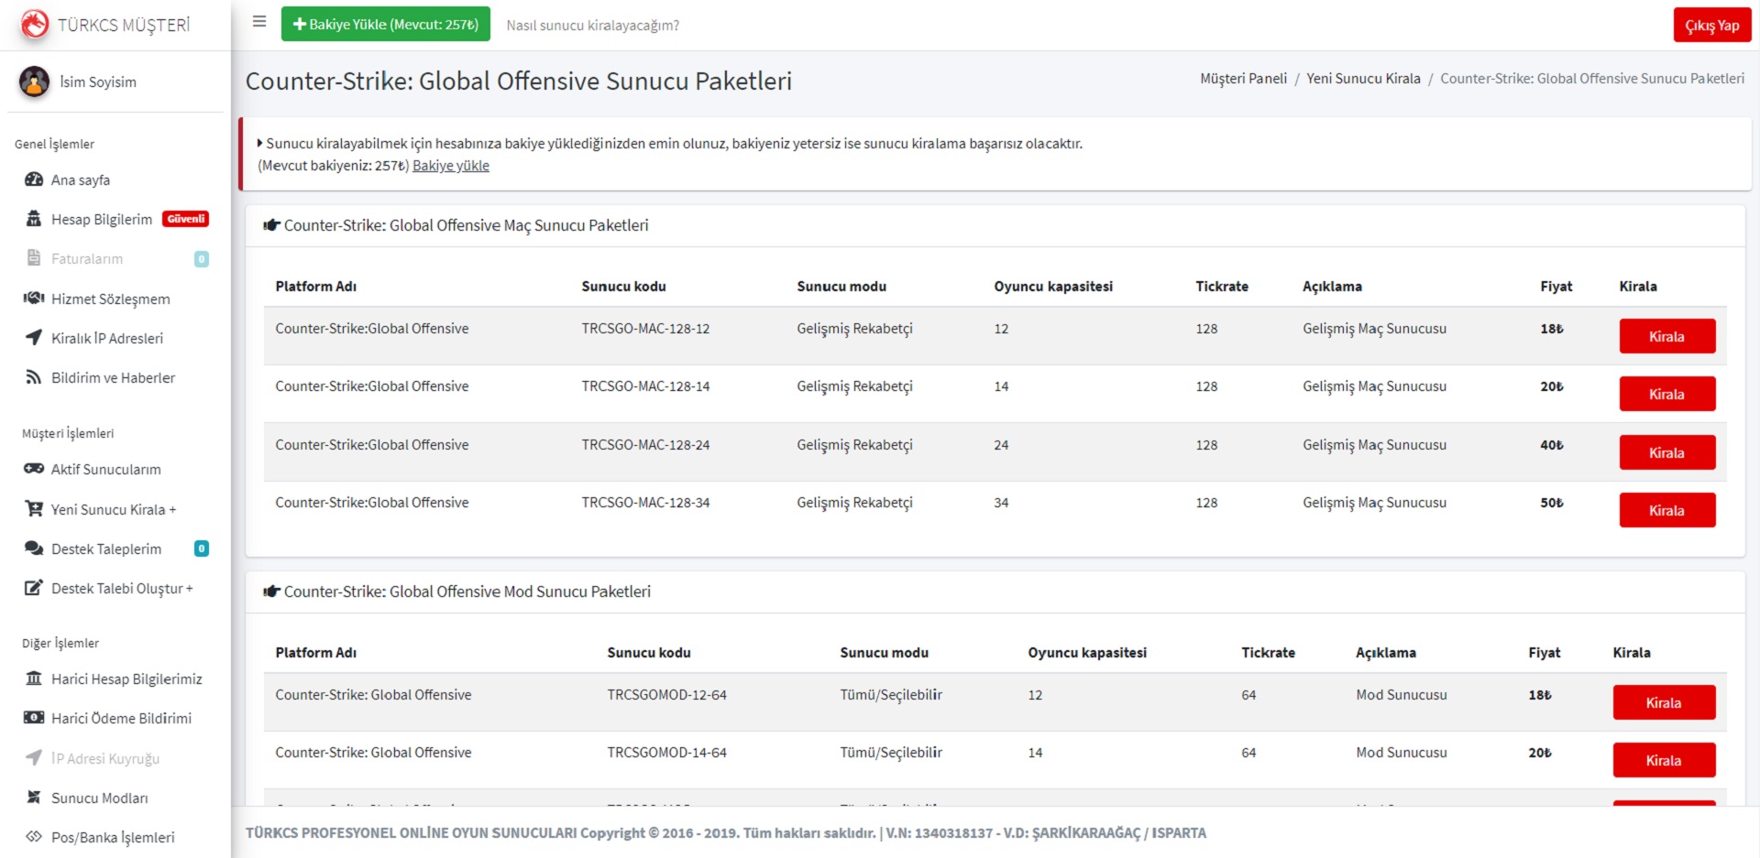Toggle the hamburger sidebar menu icon
Viewport: 1760px width, 858px height.
coord(259,22)
